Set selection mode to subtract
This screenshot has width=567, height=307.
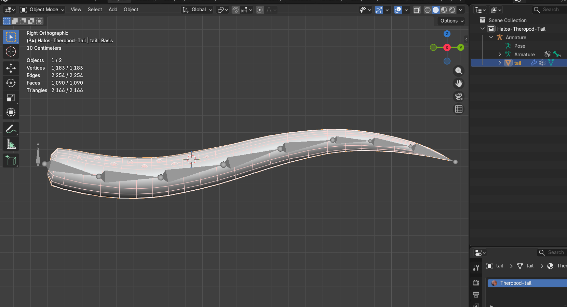[23, 21]
